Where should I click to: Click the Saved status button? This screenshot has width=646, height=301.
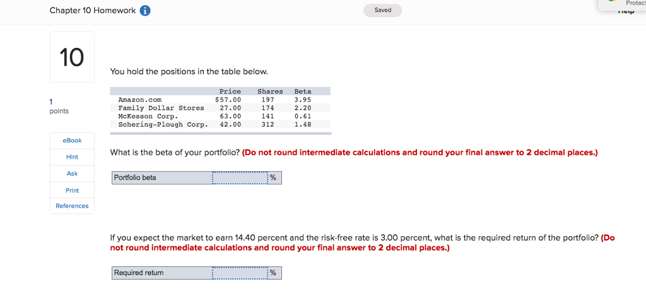pyautogui.click(x=382, y=10)
